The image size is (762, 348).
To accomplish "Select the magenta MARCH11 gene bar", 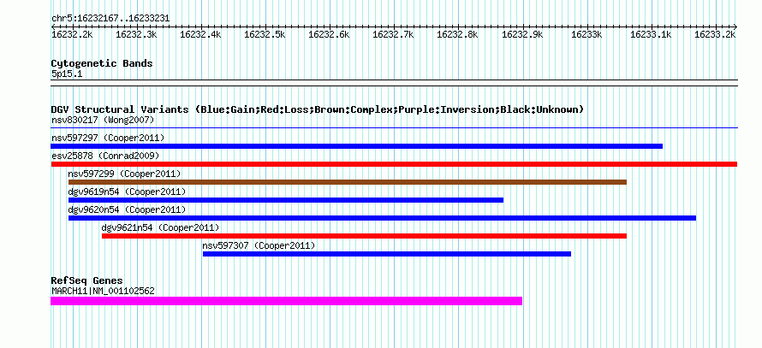I will 286,301.
